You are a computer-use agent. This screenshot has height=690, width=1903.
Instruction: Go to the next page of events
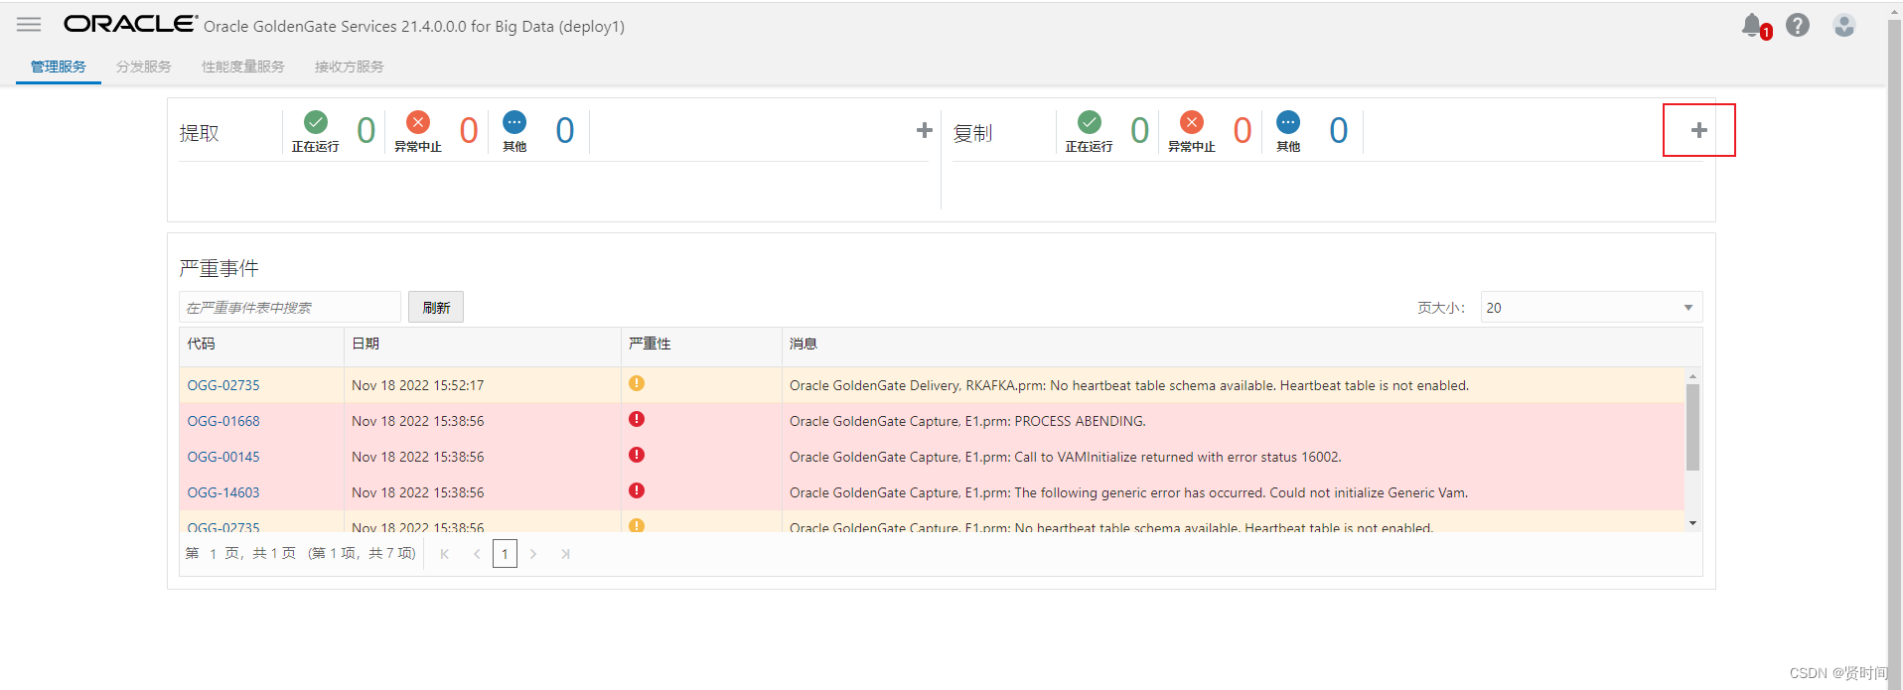(533, 554)
